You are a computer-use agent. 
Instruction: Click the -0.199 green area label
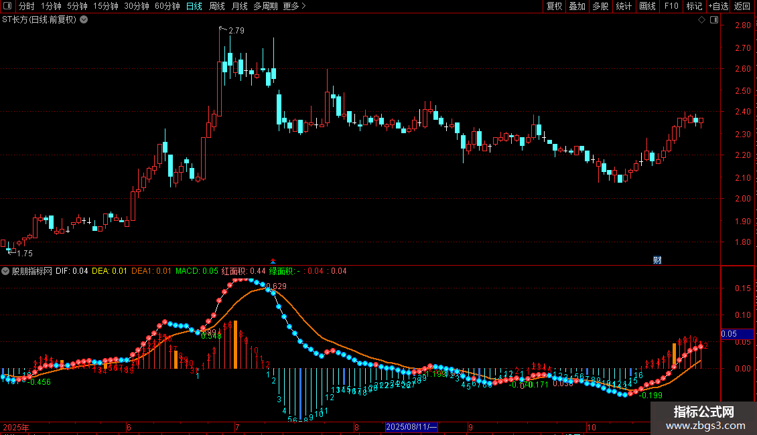point(650,396)
